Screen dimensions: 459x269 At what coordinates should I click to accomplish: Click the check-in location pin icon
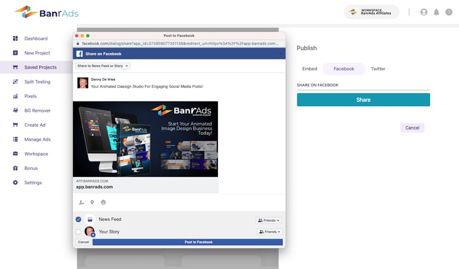point(92,202)
